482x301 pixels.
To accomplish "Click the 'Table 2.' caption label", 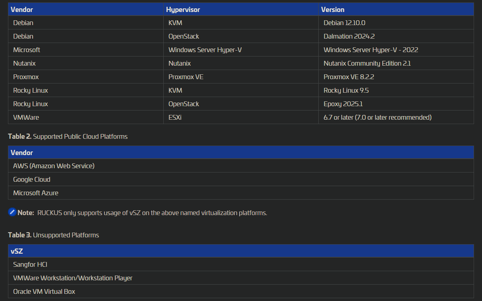I will click(x=20, y=136).
